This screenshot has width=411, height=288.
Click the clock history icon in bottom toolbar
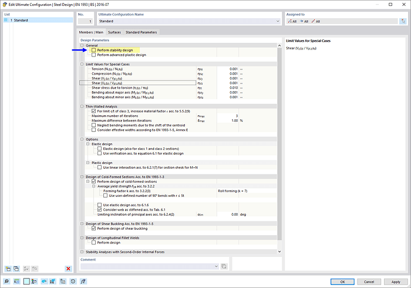coord(72,282)
